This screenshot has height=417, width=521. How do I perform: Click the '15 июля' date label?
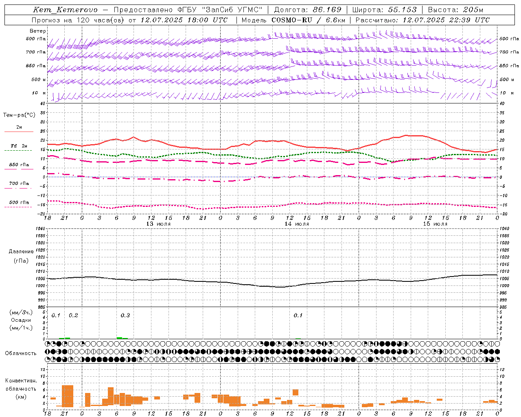435,224
